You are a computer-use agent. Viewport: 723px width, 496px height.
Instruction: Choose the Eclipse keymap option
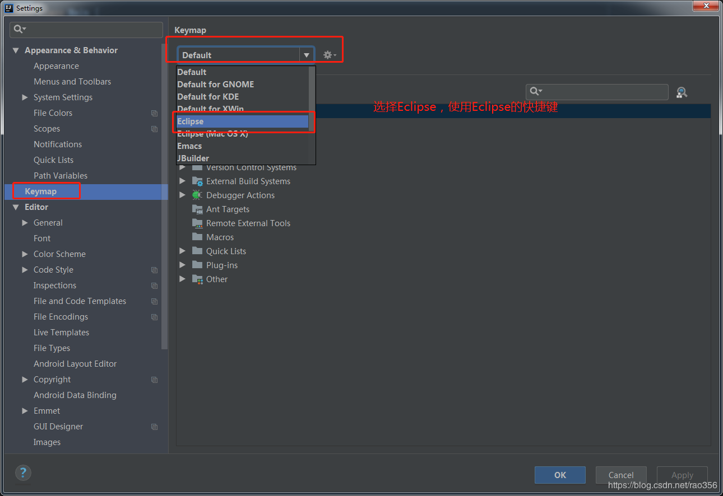[242, 121]
